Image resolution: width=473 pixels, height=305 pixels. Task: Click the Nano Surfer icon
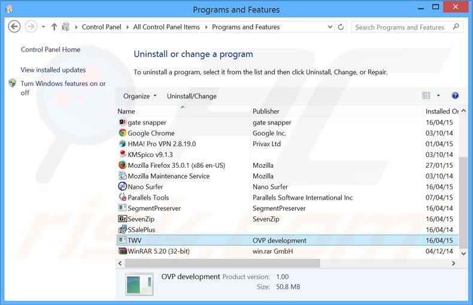point(122,186)
